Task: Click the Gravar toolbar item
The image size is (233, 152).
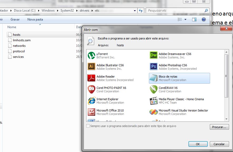Action: (15, 19)
